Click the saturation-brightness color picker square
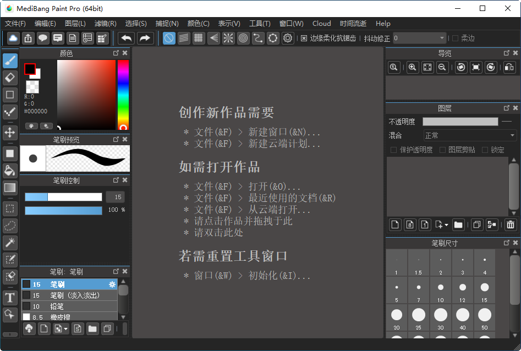Image resolution: width=521 pixels, height=351 pixels. [x=86, y=95]
